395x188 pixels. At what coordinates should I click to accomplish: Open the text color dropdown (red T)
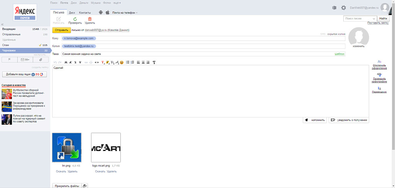pos(103,62)
